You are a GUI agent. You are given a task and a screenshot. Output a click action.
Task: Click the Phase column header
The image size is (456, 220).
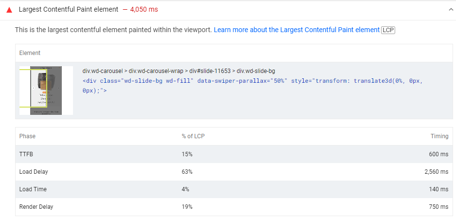(x=27, y=136)
